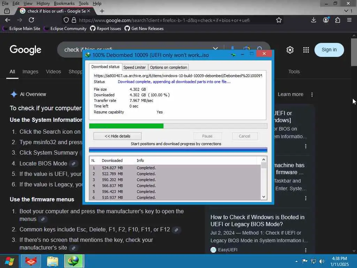Click the site padlock icon
The image size is (357, 268).
click(x=74, y=20)
